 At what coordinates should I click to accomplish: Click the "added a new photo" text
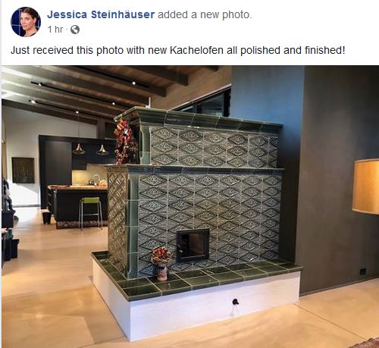(x=205, y=14)
